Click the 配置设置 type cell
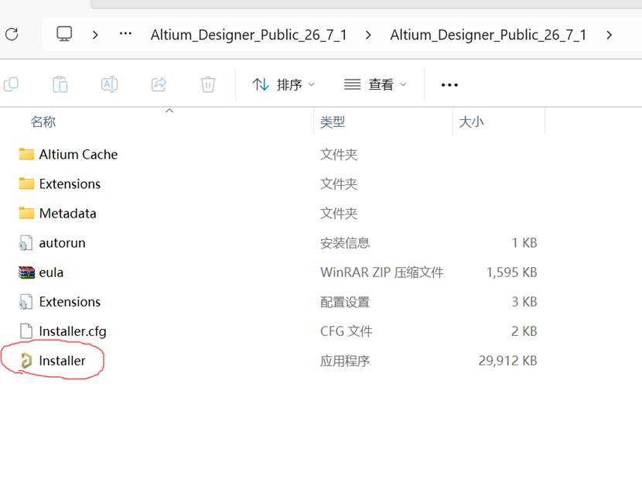The width and height of the screenshot is (642, 490). click(x=345, y=302)
